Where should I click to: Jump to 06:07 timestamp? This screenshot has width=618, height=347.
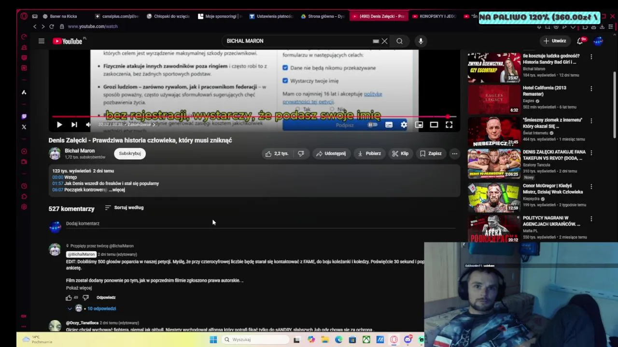[57, 189]
